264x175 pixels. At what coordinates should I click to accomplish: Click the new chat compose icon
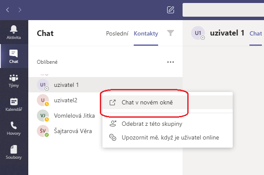tap(171, 10)
